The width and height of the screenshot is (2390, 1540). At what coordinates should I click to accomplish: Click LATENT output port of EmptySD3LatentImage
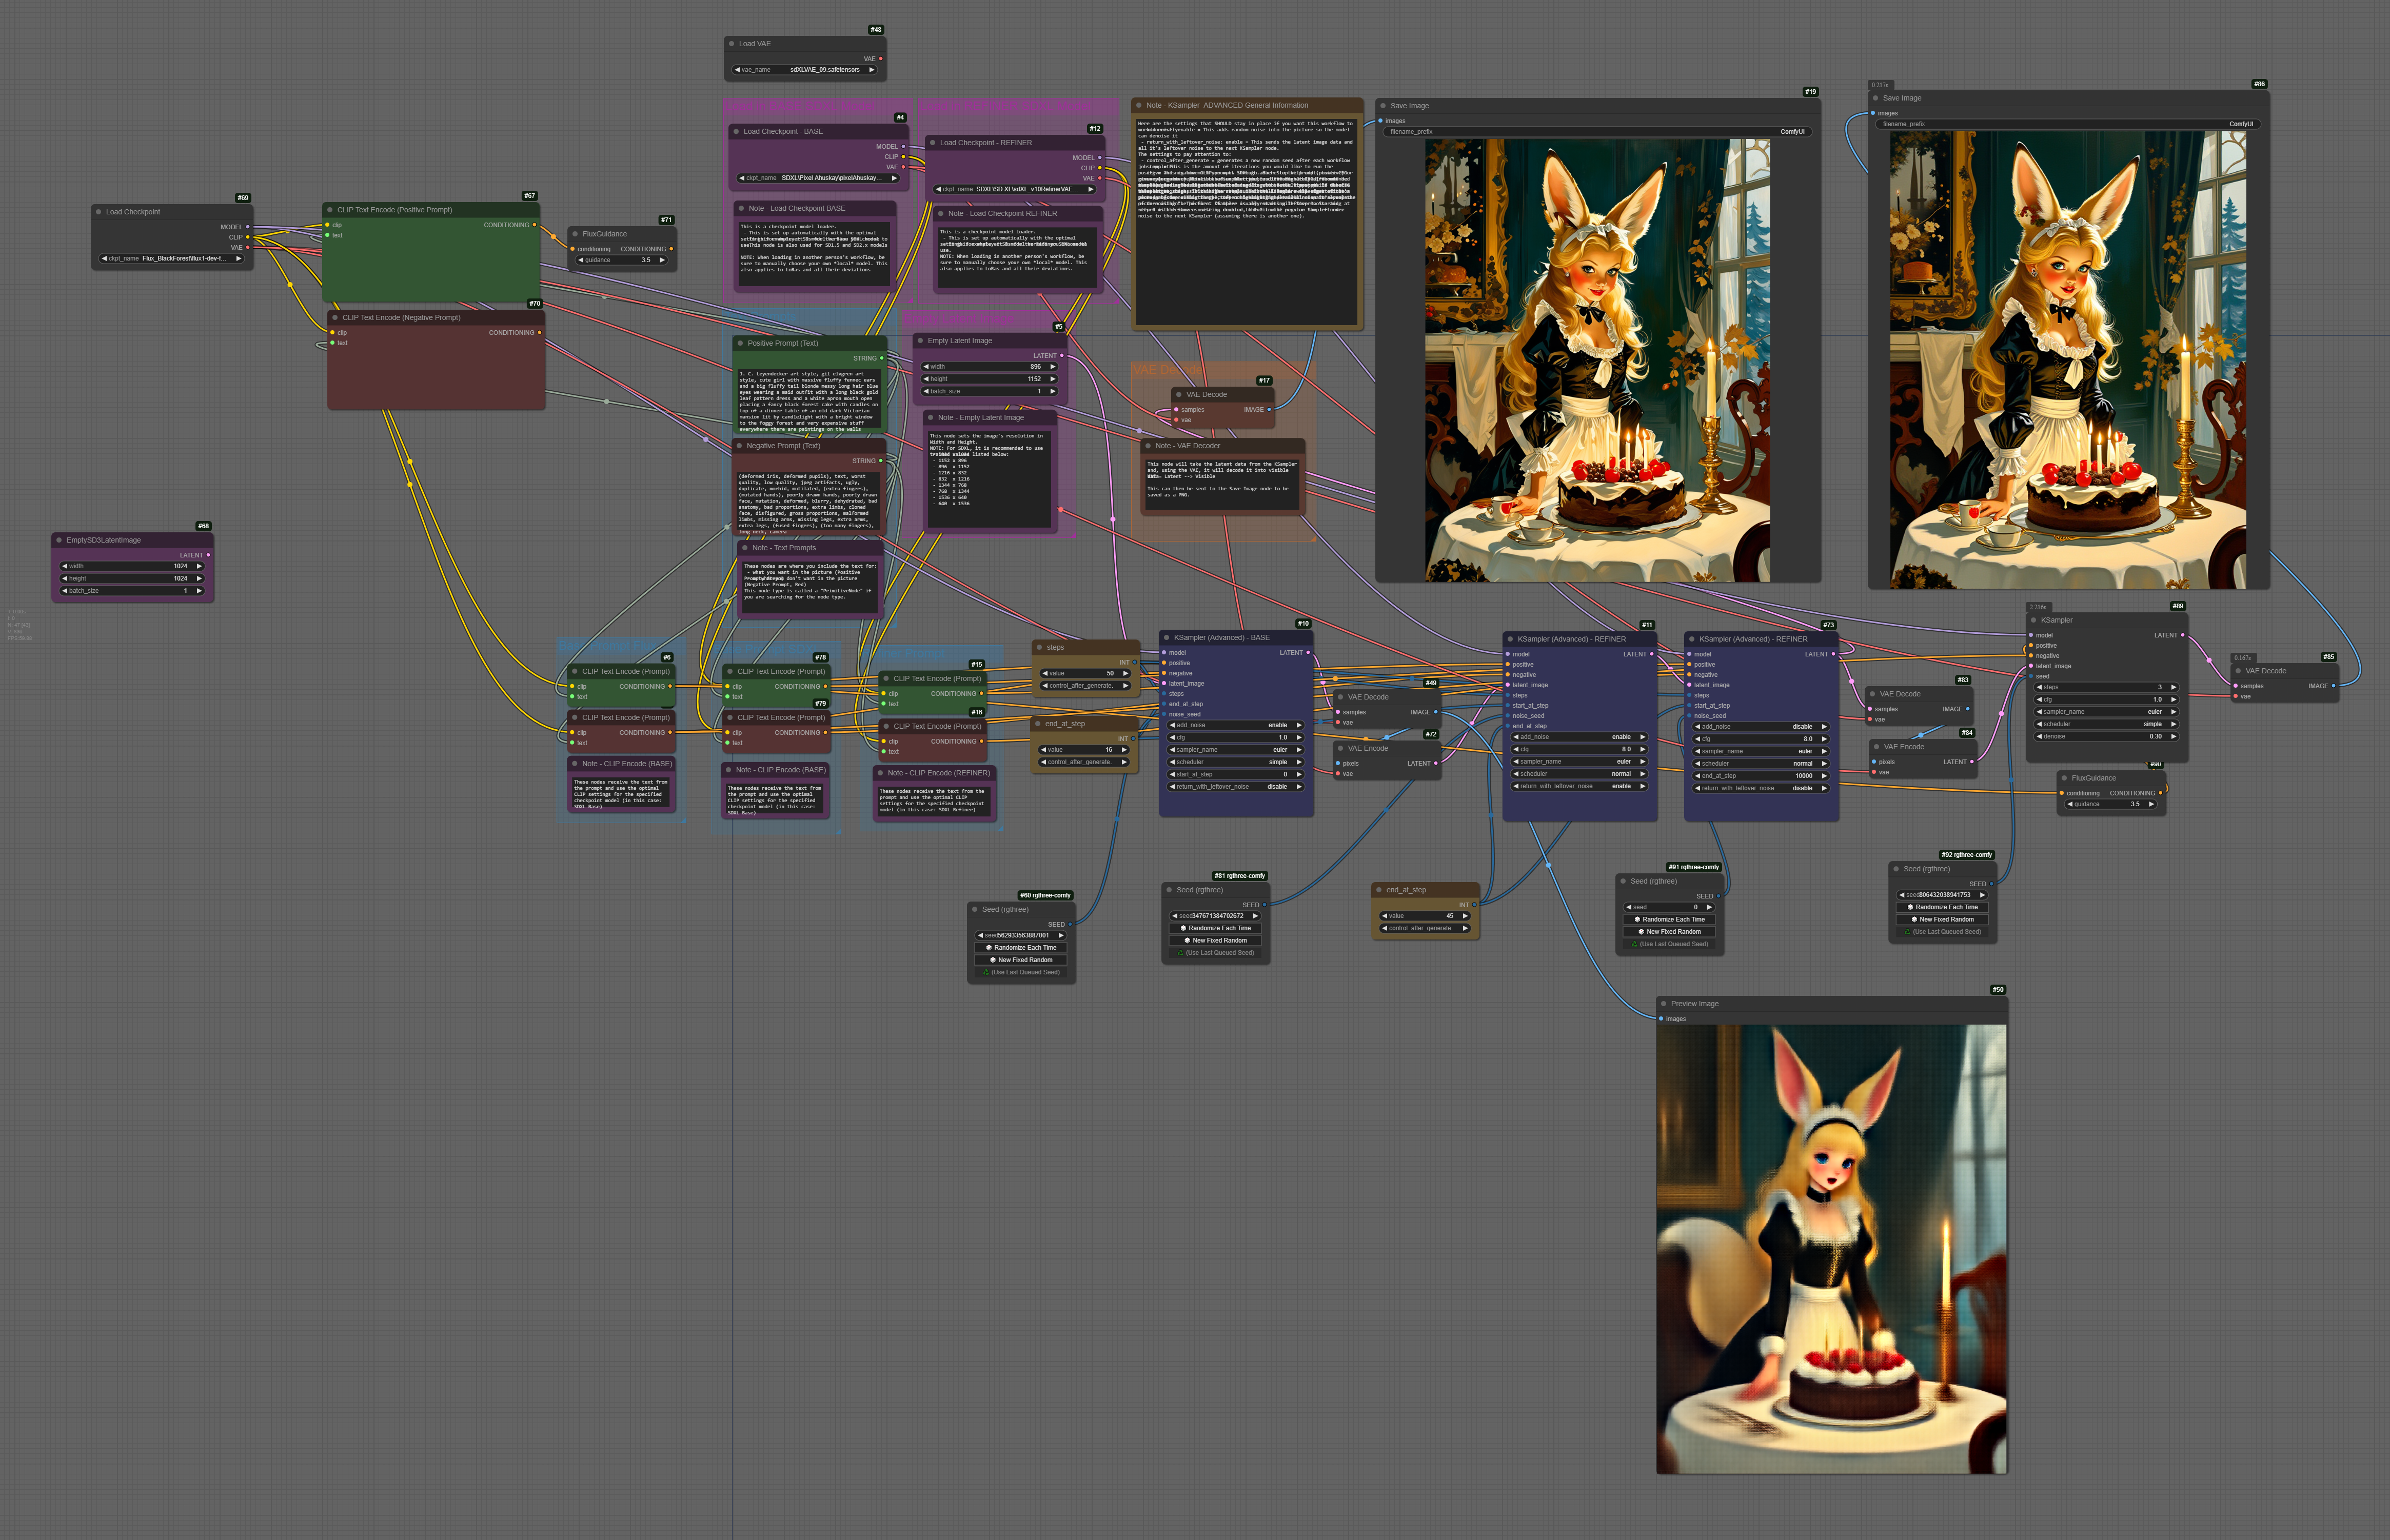click(208, 555)
